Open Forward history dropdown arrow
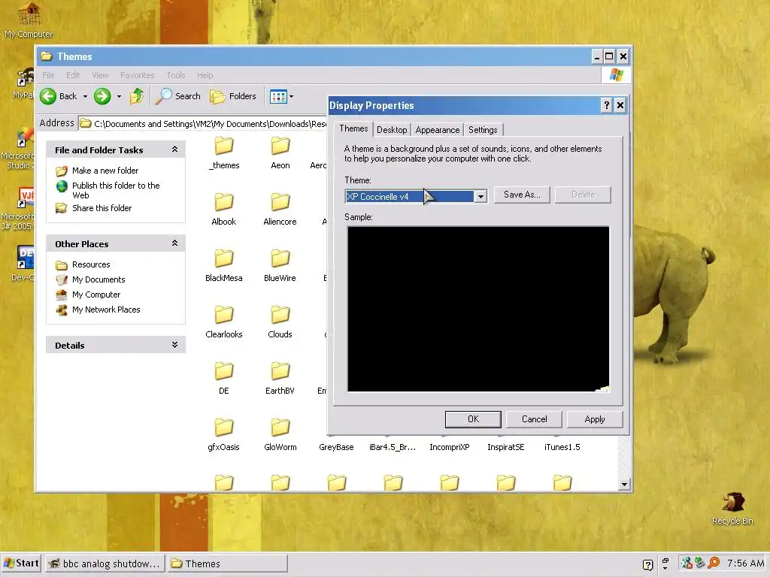Screen dimensions: 770x577 [x=119, y=97]
